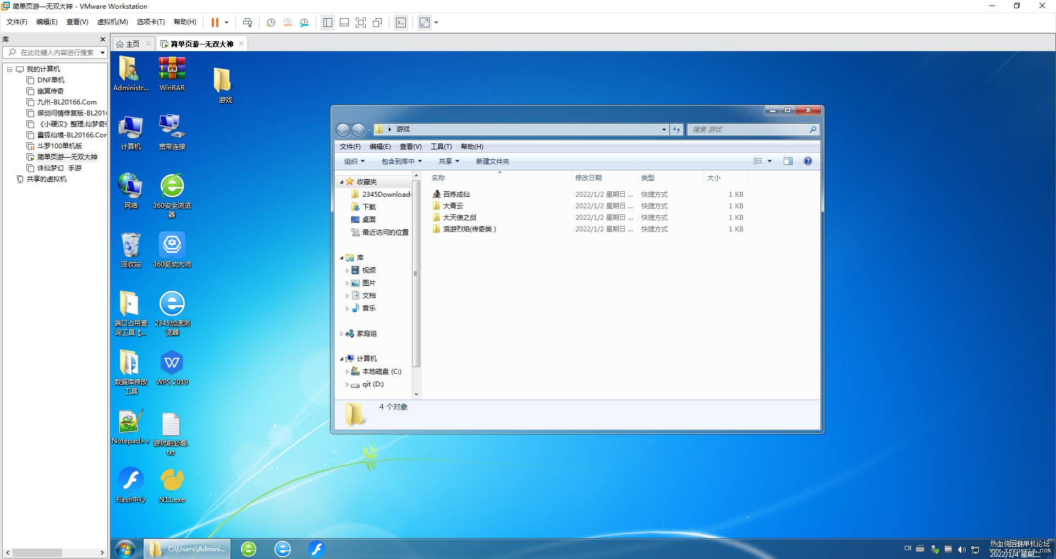
Task: Select the 斗罗100单机版 VM in the library
Action: click(59, 146)
